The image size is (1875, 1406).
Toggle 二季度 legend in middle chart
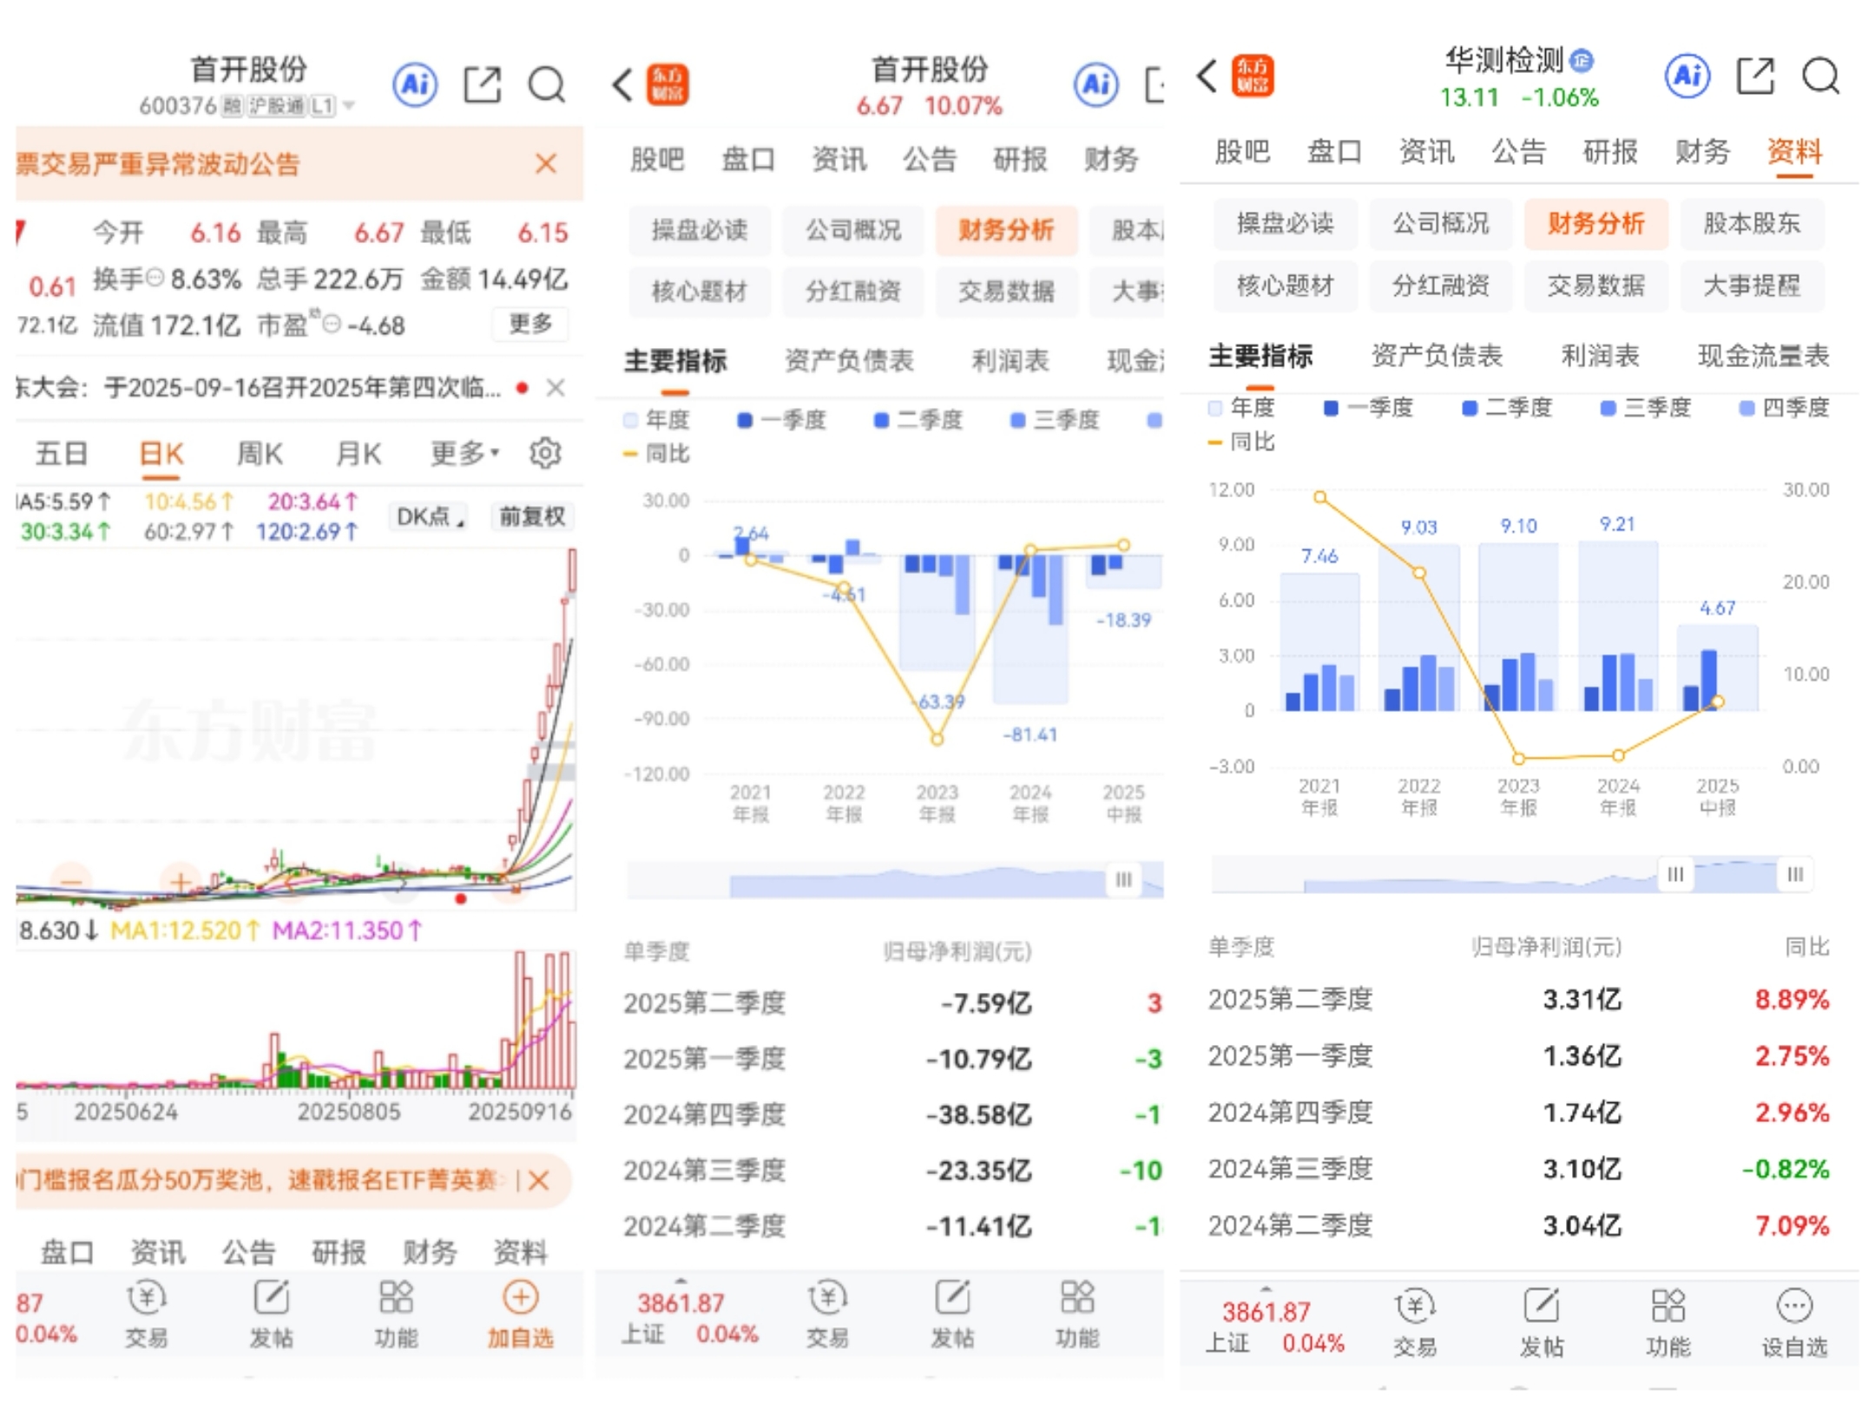918,420
